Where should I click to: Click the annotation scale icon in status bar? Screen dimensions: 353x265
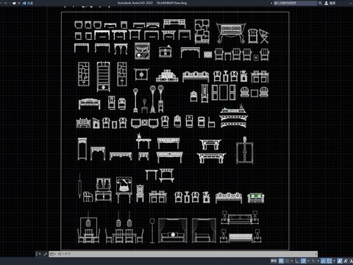point(352,261)
